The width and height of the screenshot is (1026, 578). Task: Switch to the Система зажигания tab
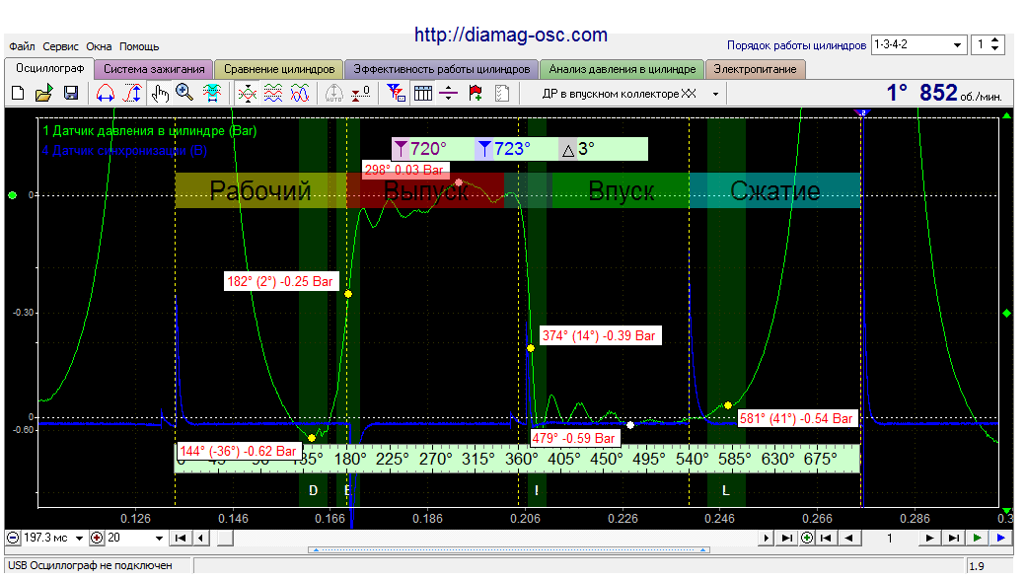pyautogui.click(x=154, y=69)
